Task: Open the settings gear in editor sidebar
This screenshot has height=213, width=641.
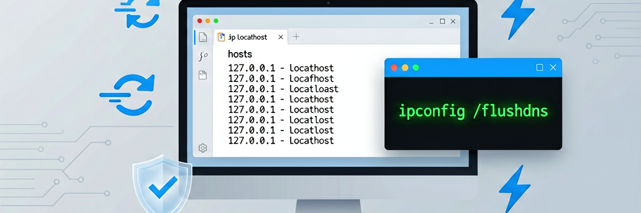Action: pos(202,148)
